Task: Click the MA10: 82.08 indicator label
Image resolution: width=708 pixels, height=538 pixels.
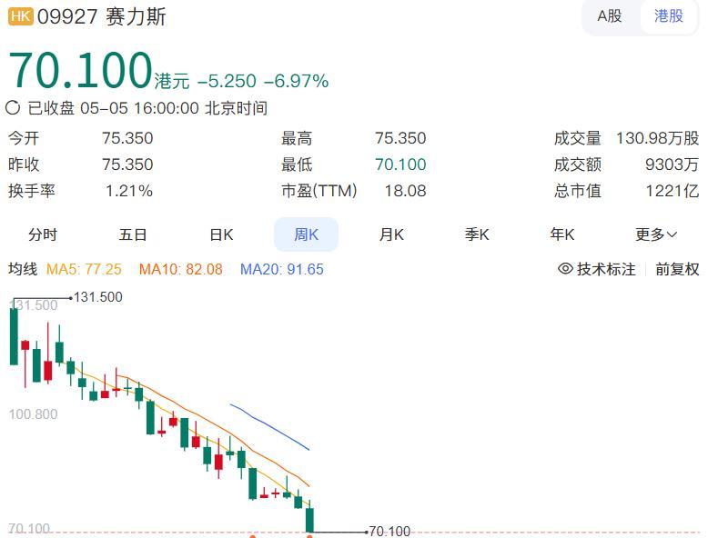Action: (180, 269)
